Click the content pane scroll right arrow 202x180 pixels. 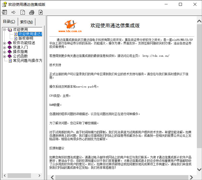click(191, 177)
